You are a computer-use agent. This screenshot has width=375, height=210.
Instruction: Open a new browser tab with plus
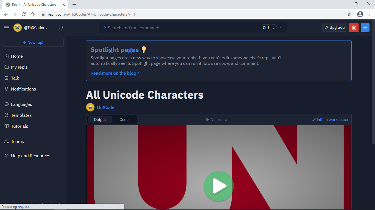click(74, 5)
